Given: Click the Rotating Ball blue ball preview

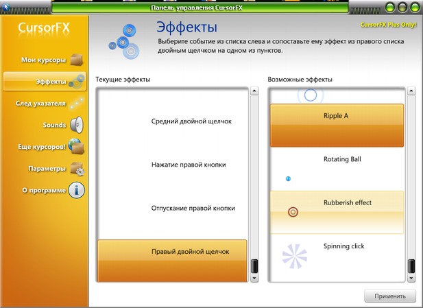Looking at the screenshot, I should (288, 178).
